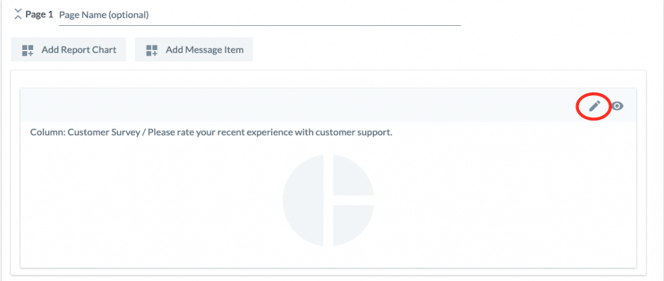The height and width of the screenshot is (281, 664).
Task: Click the pie chart placeholder graphic
Action: 328,200
